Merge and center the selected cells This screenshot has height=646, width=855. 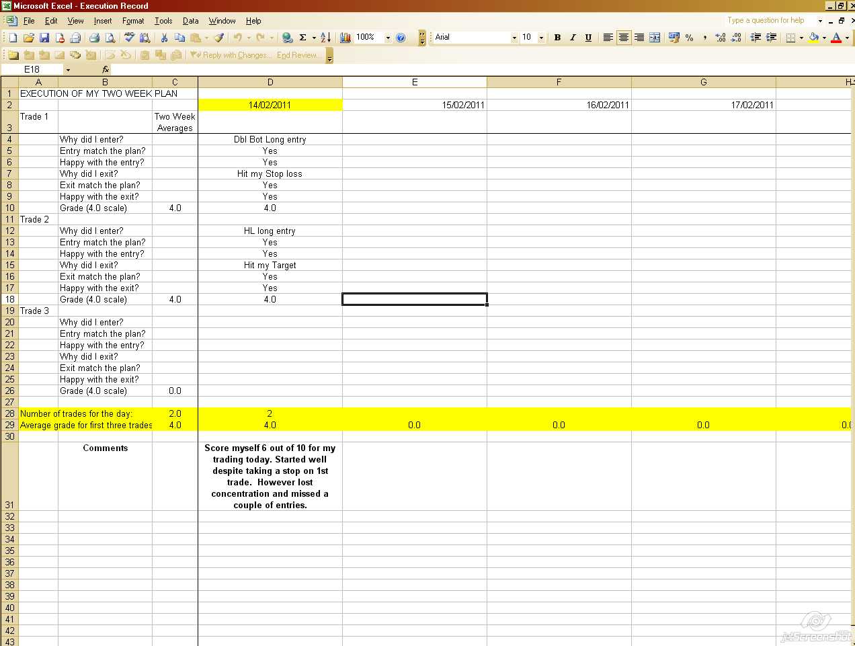click(x=655, y=38)
